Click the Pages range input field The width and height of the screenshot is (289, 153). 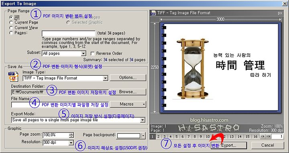pos(69,33)
